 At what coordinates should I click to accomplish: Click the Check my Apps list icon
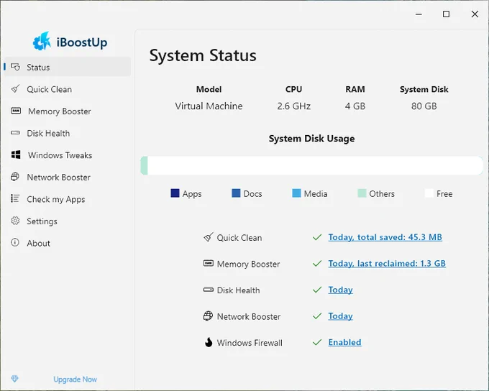point(15,198)
